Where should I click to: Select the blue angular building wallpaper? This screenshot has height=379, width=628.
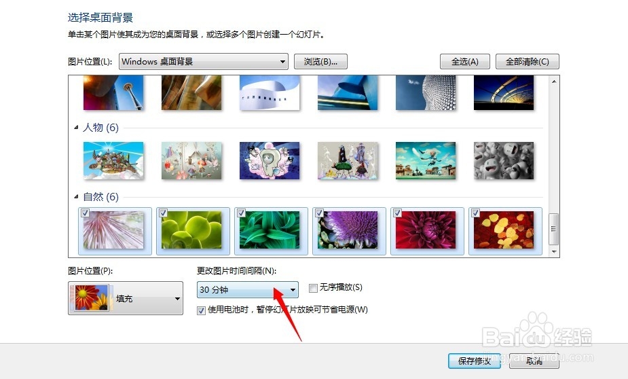348,92
